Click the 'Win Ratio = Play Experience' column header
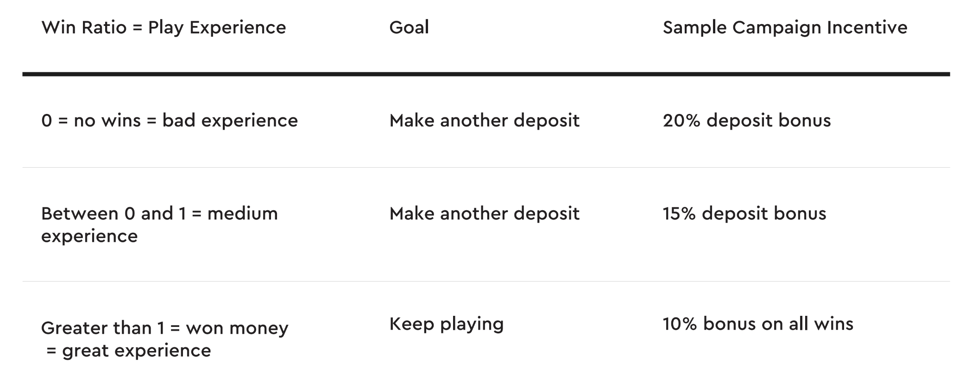 coord(164,28)
